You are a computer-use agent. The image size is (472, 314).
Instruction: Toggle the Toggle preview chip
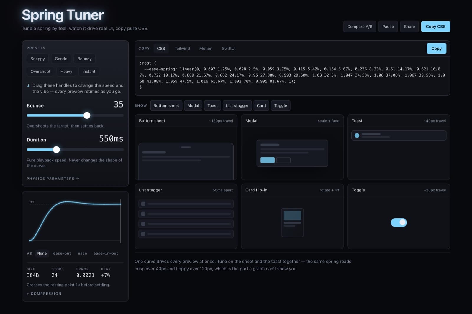tap(281, 106)
